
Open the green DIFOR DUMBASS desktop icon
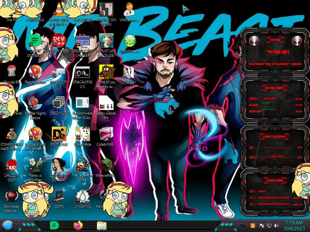coord(35,41)
